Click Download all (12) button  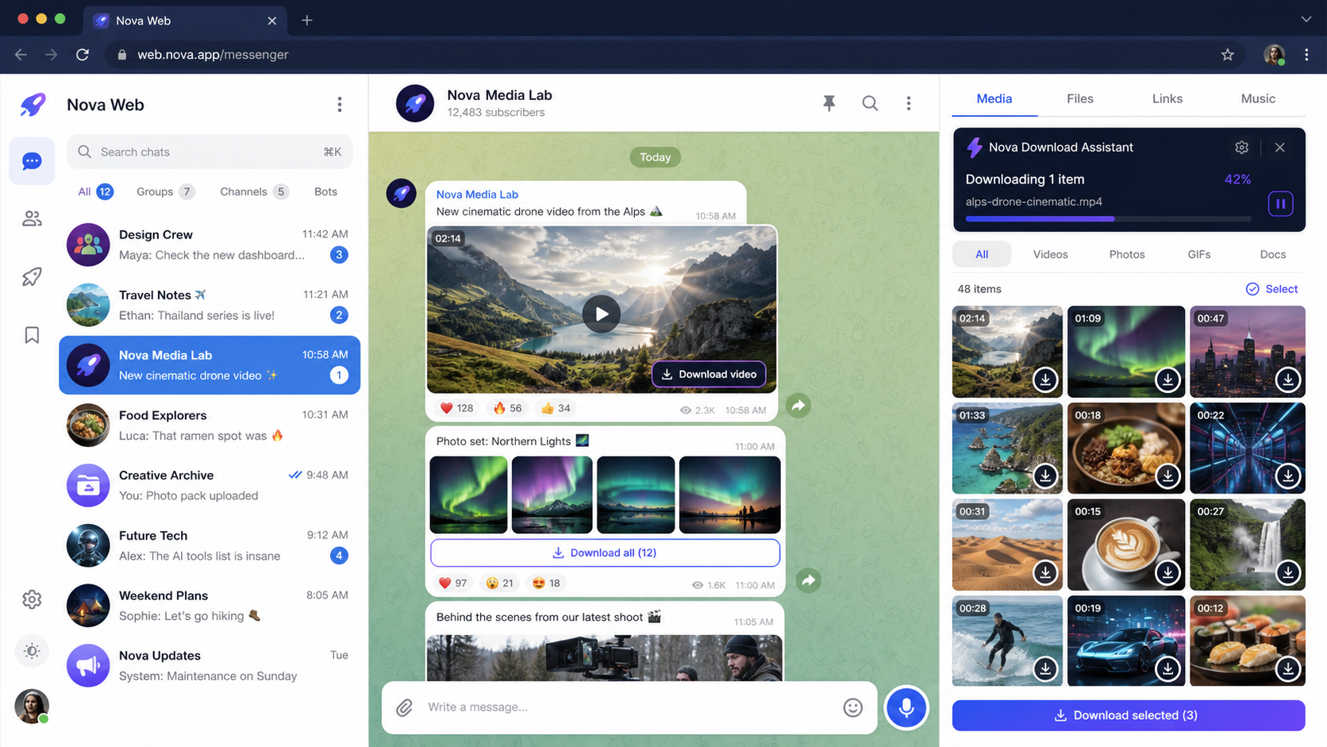pyautogui.click(x=605, y=553)
